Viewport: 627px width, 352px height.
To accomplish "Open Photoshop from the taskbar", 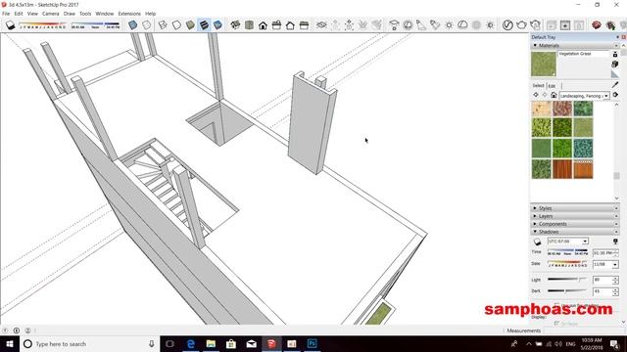I will (312, 343).
